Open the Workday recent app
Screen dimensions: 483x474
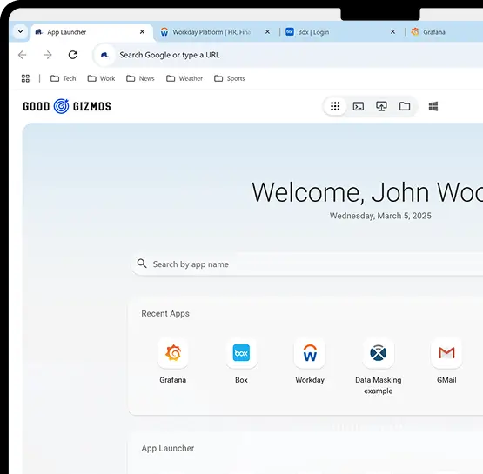(x=310, y=353)
